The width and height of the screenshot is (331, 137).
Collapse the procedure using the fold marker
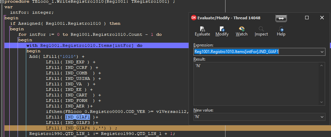(x=2, y=2)
